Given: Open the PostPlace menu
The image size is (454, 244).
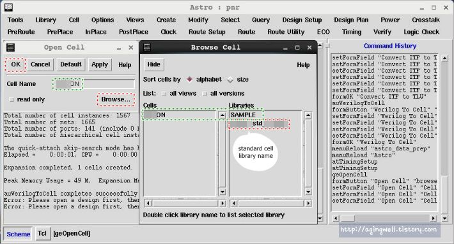Looking at the screenshot, I should tap(134, 32).
